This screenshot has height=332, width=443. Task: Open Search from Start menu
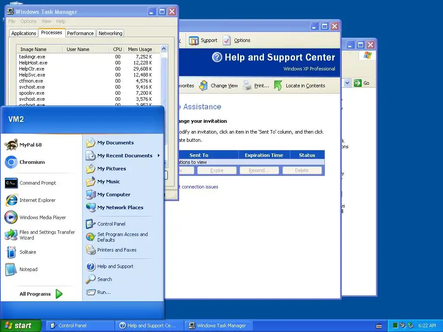point(99,279)
